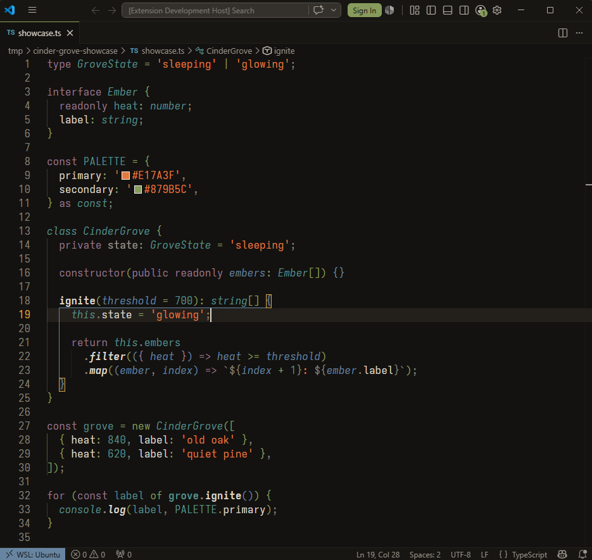
Task: Close the showcase.ts tab
Action: [70, 33]
